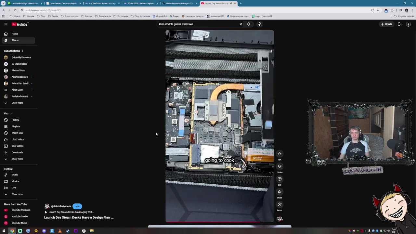The width and height of the screenshot is (416, 234).
Task: Open VLC from the taskbar
Action: (60, 231)
